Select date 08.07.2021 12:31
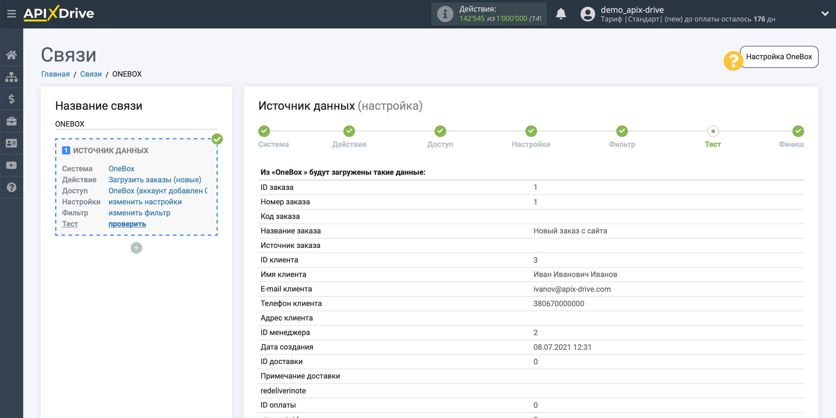The image size is (836, 418). (x=563, y=347)
